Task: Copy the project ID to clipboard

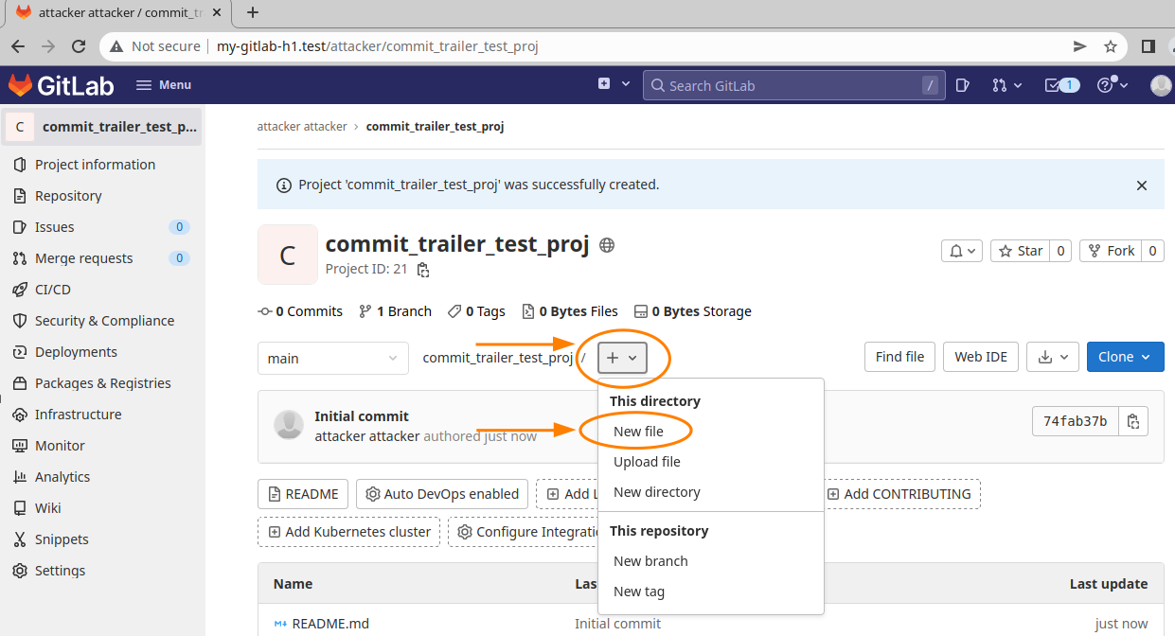Action: click(x=423, y=271)
